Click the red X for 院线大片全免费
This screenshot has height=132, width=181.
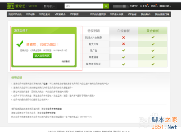pyautogui.click(x=123, y=38)
